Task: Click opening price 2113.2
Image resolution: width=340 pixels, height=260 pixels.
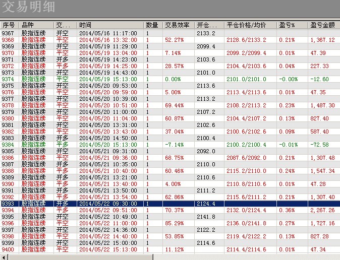Action: point(206,99)
